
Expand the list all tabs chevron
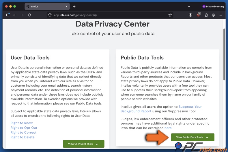pos(189,6)
